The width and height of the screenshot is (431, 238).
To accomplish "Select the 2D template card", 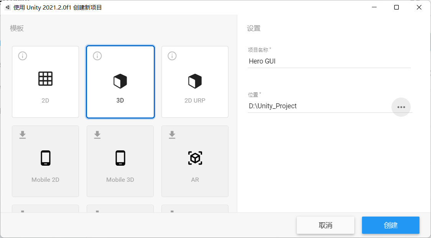I will [x=45, y=82].
